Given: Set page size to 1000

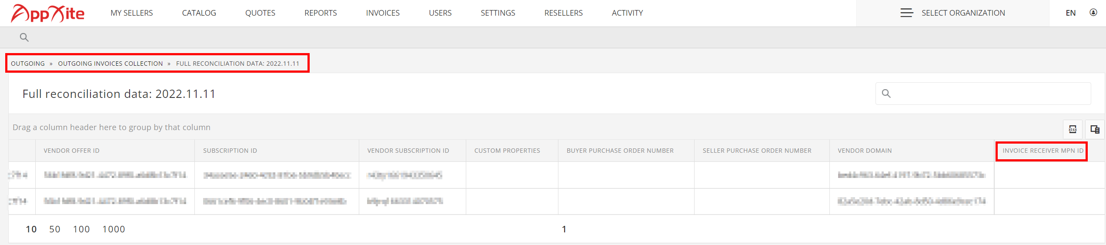Looking at the screenshot, I should pos(114,229).
